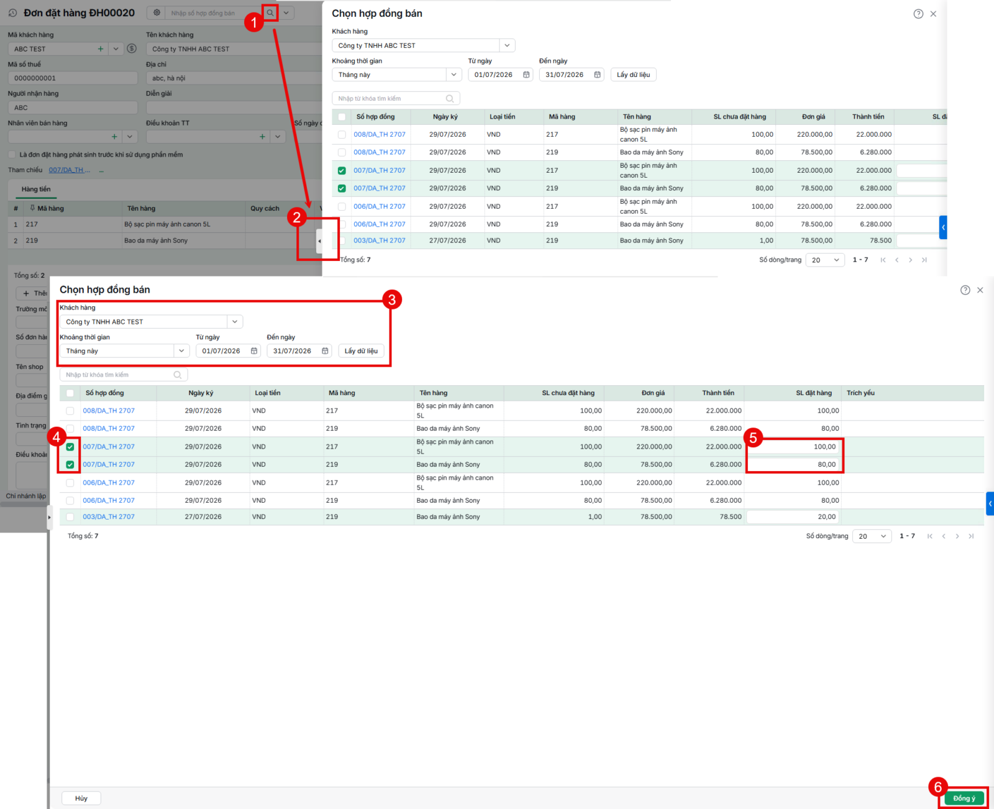Viewport: 994px width, 809px height.
Task: Click the pin icon in the Mã hàng header
Action: coord(32,208)
